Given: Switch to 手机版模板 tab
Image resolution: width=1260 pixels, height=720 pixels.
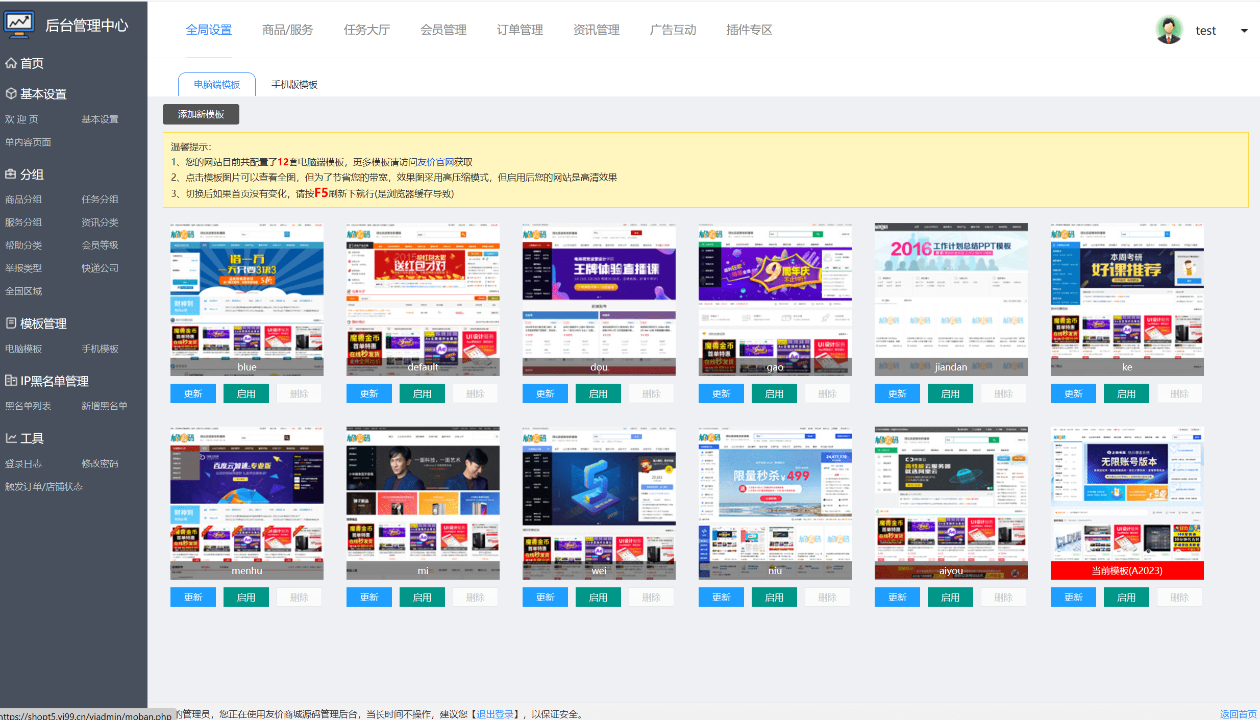Looking at the screenshot, I should (x=294, y=85).
